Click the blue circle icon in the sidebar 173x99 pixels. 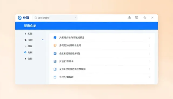(x=25, y=52)
